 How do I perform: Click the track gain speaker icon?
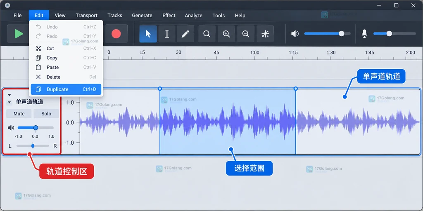click(x=11, y=128)
